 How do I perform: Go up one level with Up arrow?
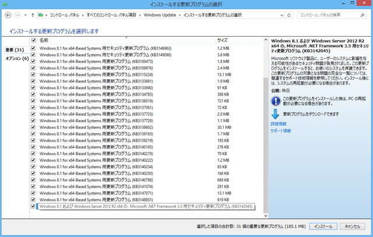(33, 15)
